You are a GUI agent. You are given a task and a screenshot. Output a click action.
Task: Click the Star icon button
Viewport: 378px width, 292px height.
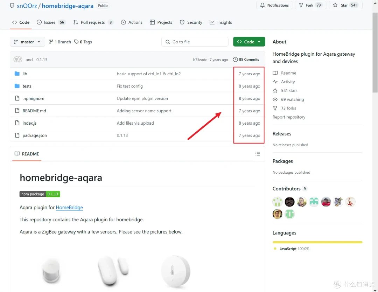point(345,5)
